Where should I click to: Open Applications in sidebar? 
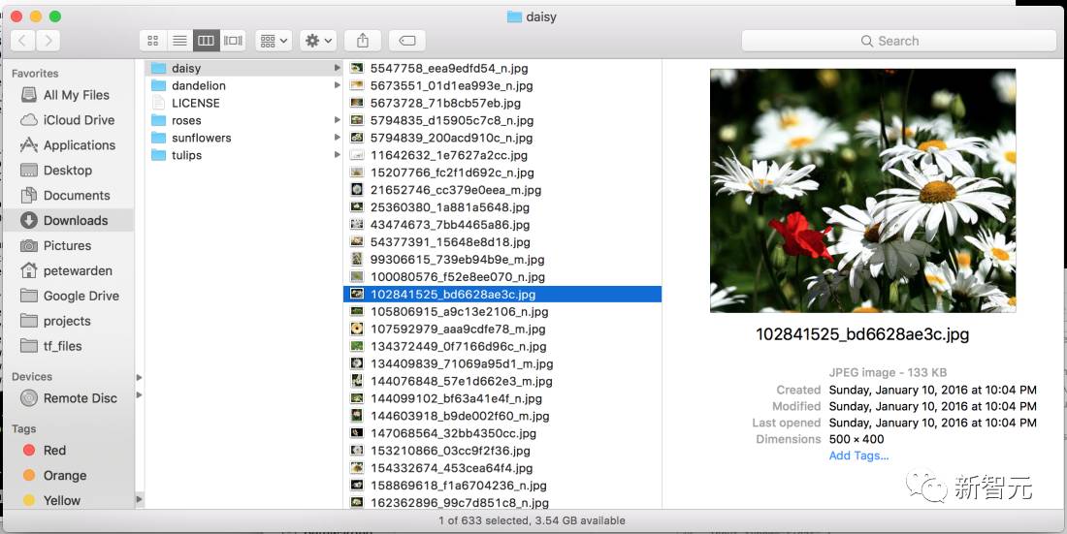coord(69,145)
